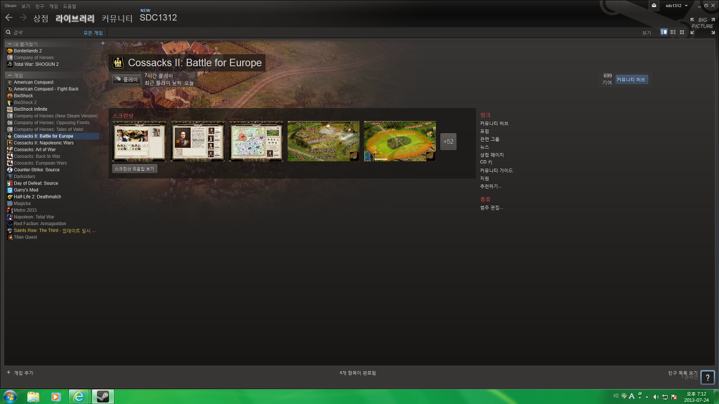
Task: Collapse the 게임 category
Action: 9,75
